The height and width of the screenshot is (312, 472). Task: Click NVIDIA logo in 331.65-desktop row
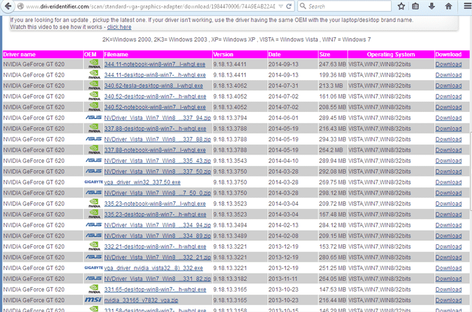point(94,289)
